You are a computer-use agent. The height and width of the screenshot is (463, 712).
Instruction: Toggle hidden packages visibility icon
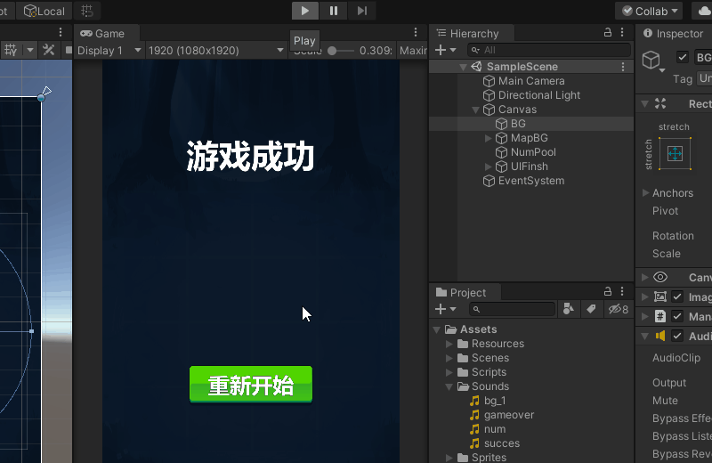[619, 309]
